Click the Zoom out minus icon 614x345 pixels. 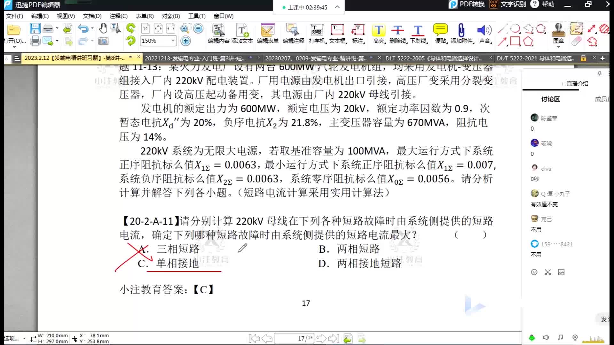point(198,29)
